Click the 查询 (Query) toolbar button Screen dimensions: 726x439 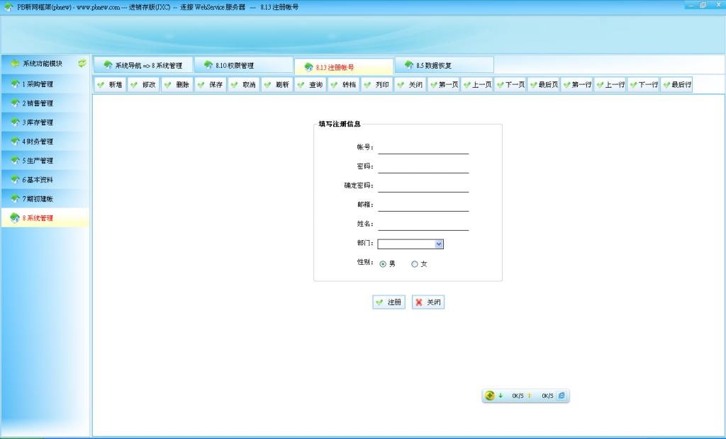pyautogui.click(x=311, y=85)
